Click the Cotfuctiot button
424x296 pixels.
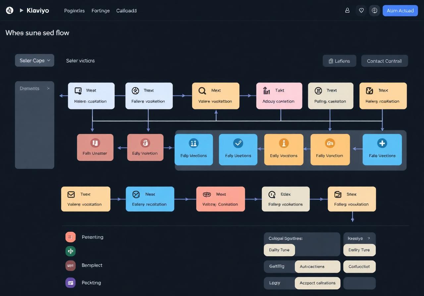(x=359, y=267)
